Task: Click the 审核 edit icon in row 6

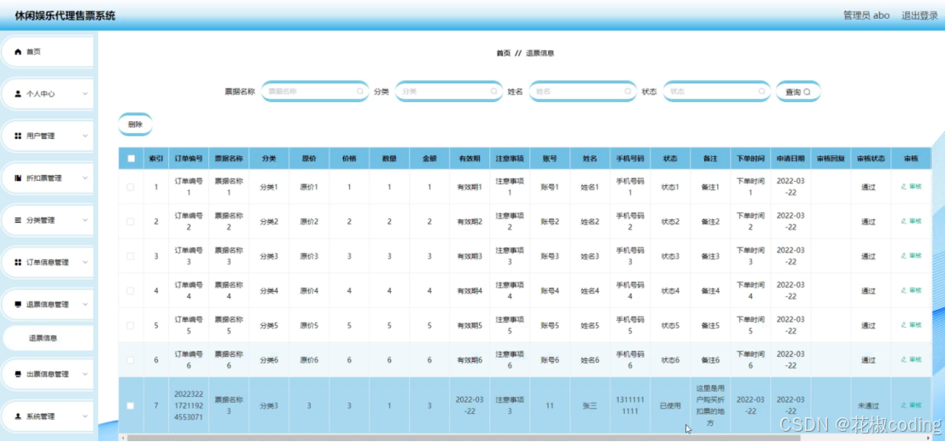Action: click(904, 359)
